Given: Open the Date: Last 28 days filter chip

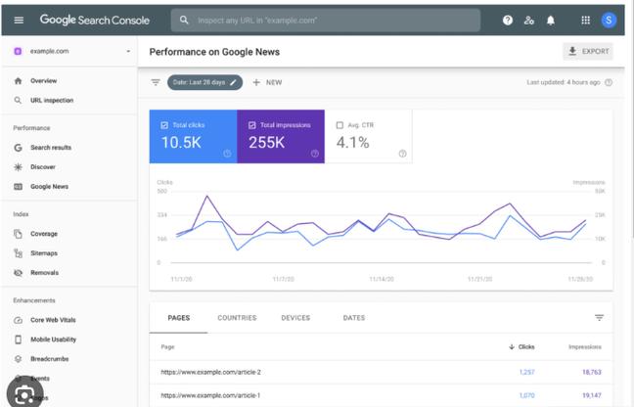Looking at the screenshot, I should 204,82.
